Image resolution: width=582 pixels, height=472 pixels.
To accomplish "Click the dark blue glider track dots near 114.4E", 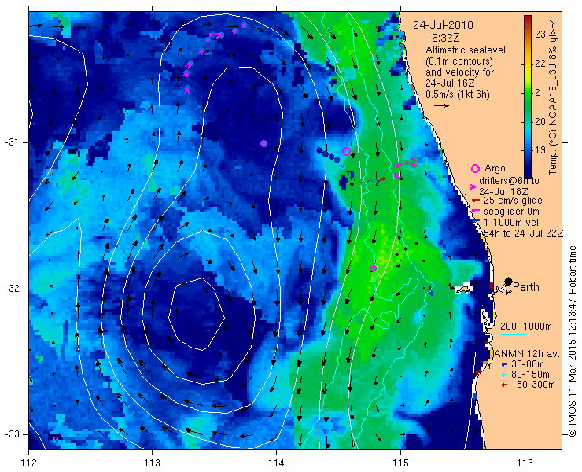I will (328, 155).
